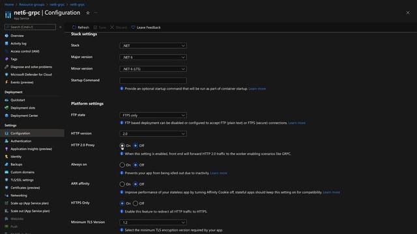This screenshot has height=234, width=417.
Task: Click the TLS/SSL settings shield icon
Action: (7, 180)
